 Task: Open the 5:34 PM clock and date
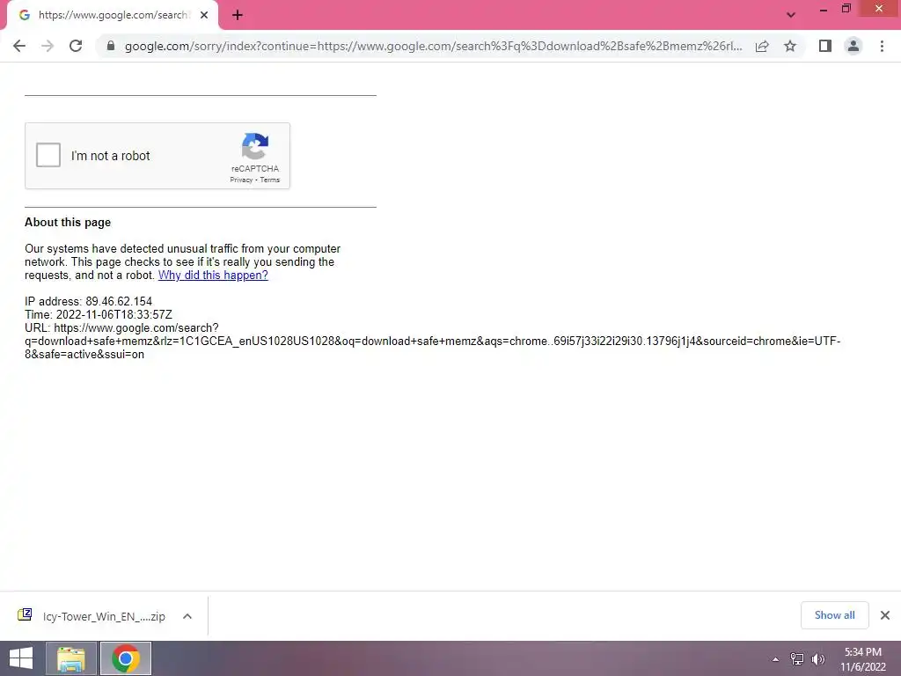pyautogui.click(x=863, y=659)
